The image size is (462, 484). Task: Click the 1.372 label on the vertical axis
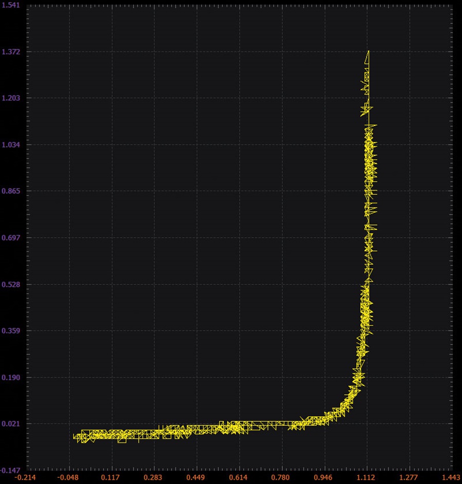coord(11,52)
